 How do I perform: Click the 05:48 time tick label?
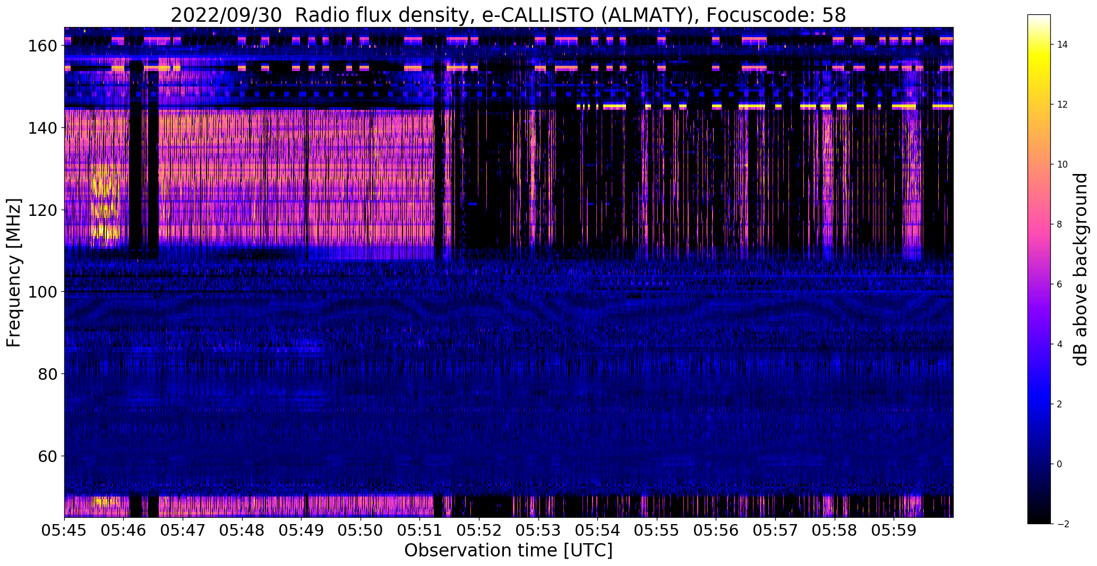[242, 530]
